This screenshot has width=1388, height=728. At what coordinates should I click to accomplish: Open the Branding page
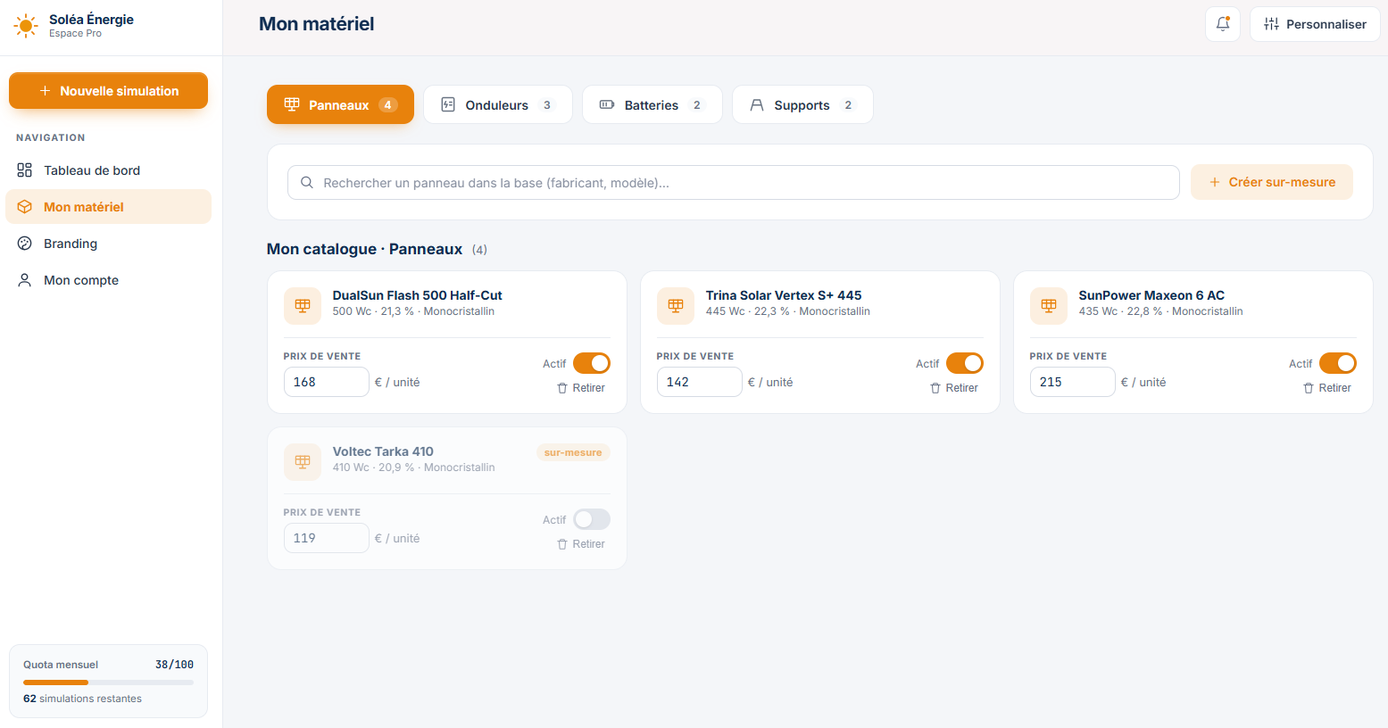coord(108,244)
